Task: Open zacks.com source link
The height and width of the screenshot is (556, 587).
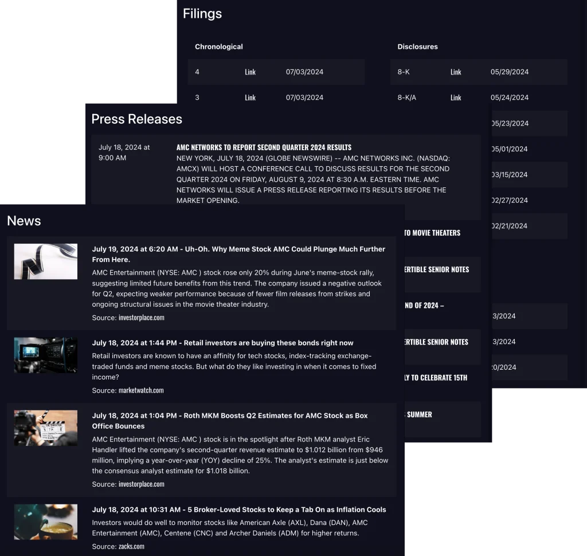Action: (x=131, y=546)
